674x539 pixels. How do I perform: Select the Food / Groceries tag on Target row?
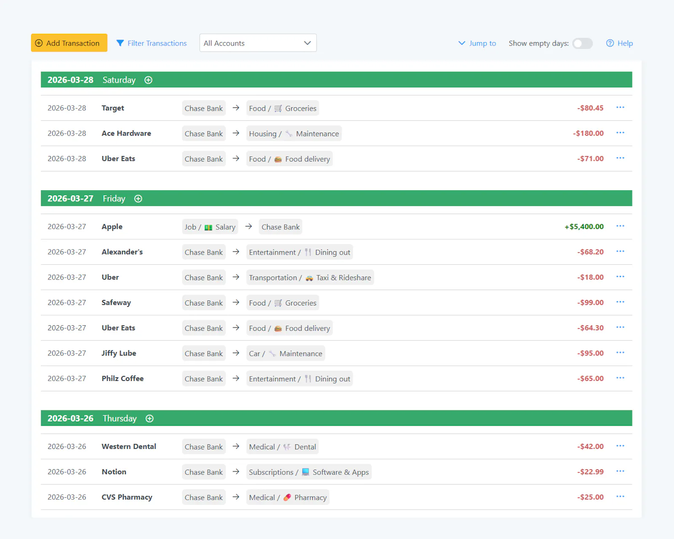(x=282, y=108)
